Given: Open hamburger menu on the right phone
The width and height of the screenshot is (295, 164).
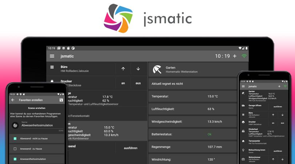Looking at the screenshot, I should (x=243, y=86).
